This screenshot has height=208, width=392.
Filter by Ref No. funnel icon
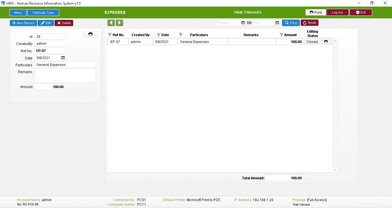click(110, 35)
